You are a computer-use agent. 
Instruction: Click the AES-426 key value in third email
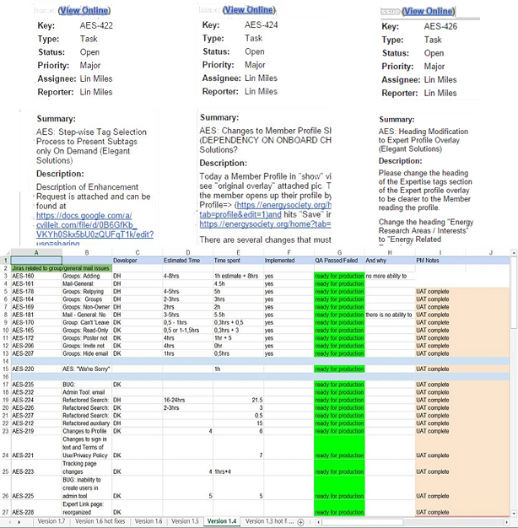point(440,26)
